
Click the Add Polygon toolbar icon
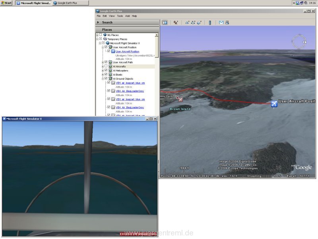187,23
